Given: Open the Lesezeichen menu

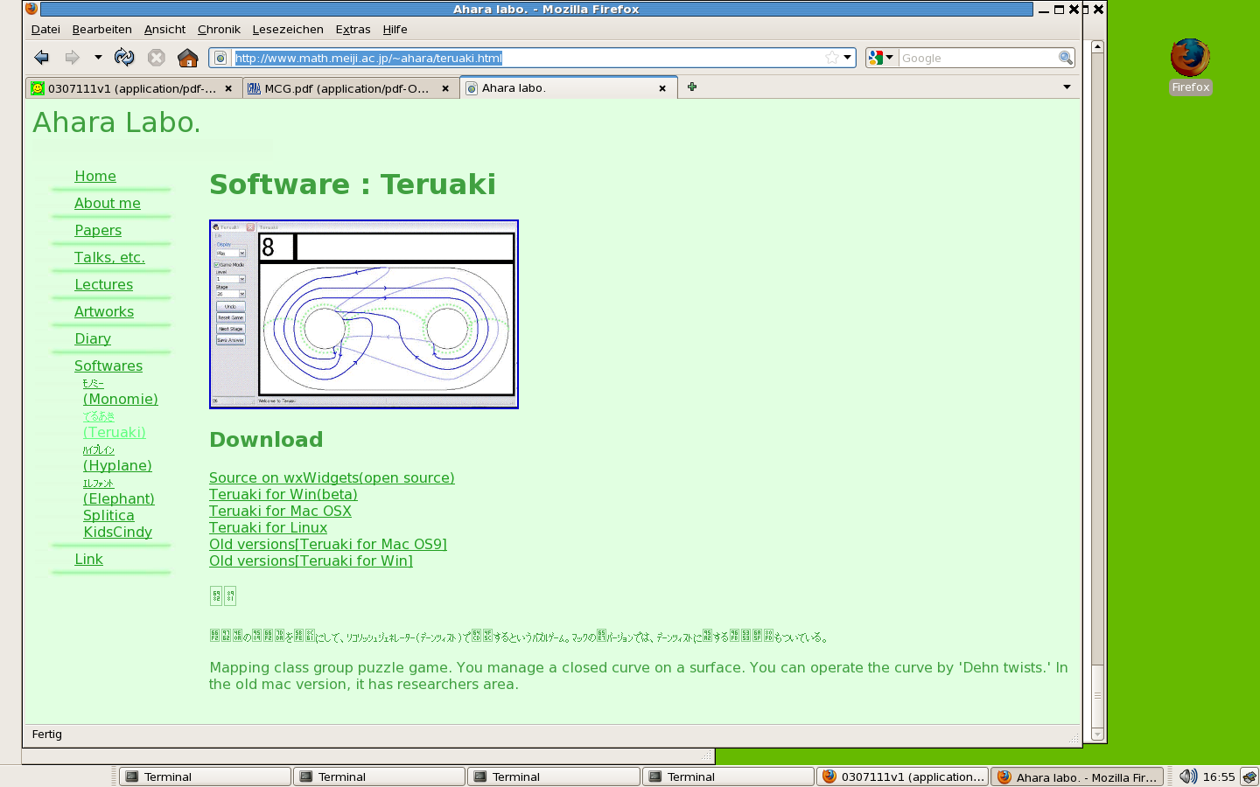Looking at the screenshot, I should coord(288,29).
